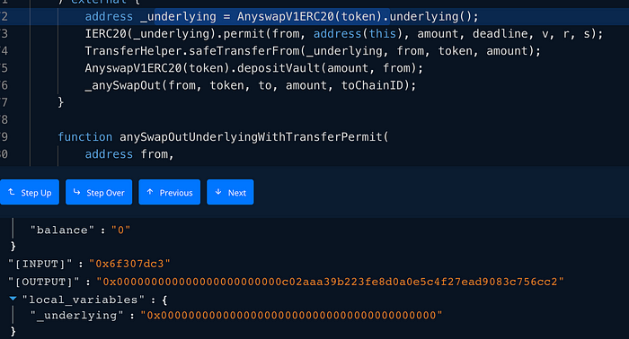Collapse the local_variables section
The width and height of the screenshot is (629, 339).
tap(13, 299)
